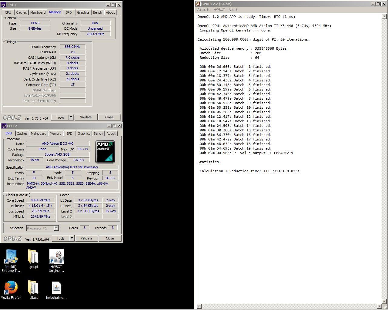Click the CPU-Z CPU window title icon

4,126
